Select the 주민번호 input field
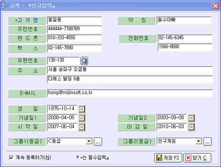 coord(74,29)
